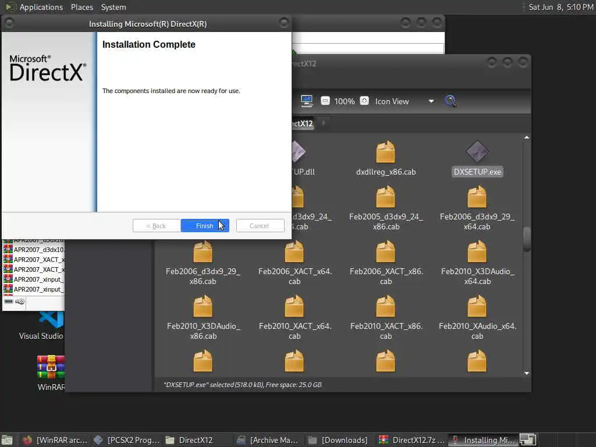Switch to DirectX12 taskbar window
596x447 pixels.
click(198, 440)
